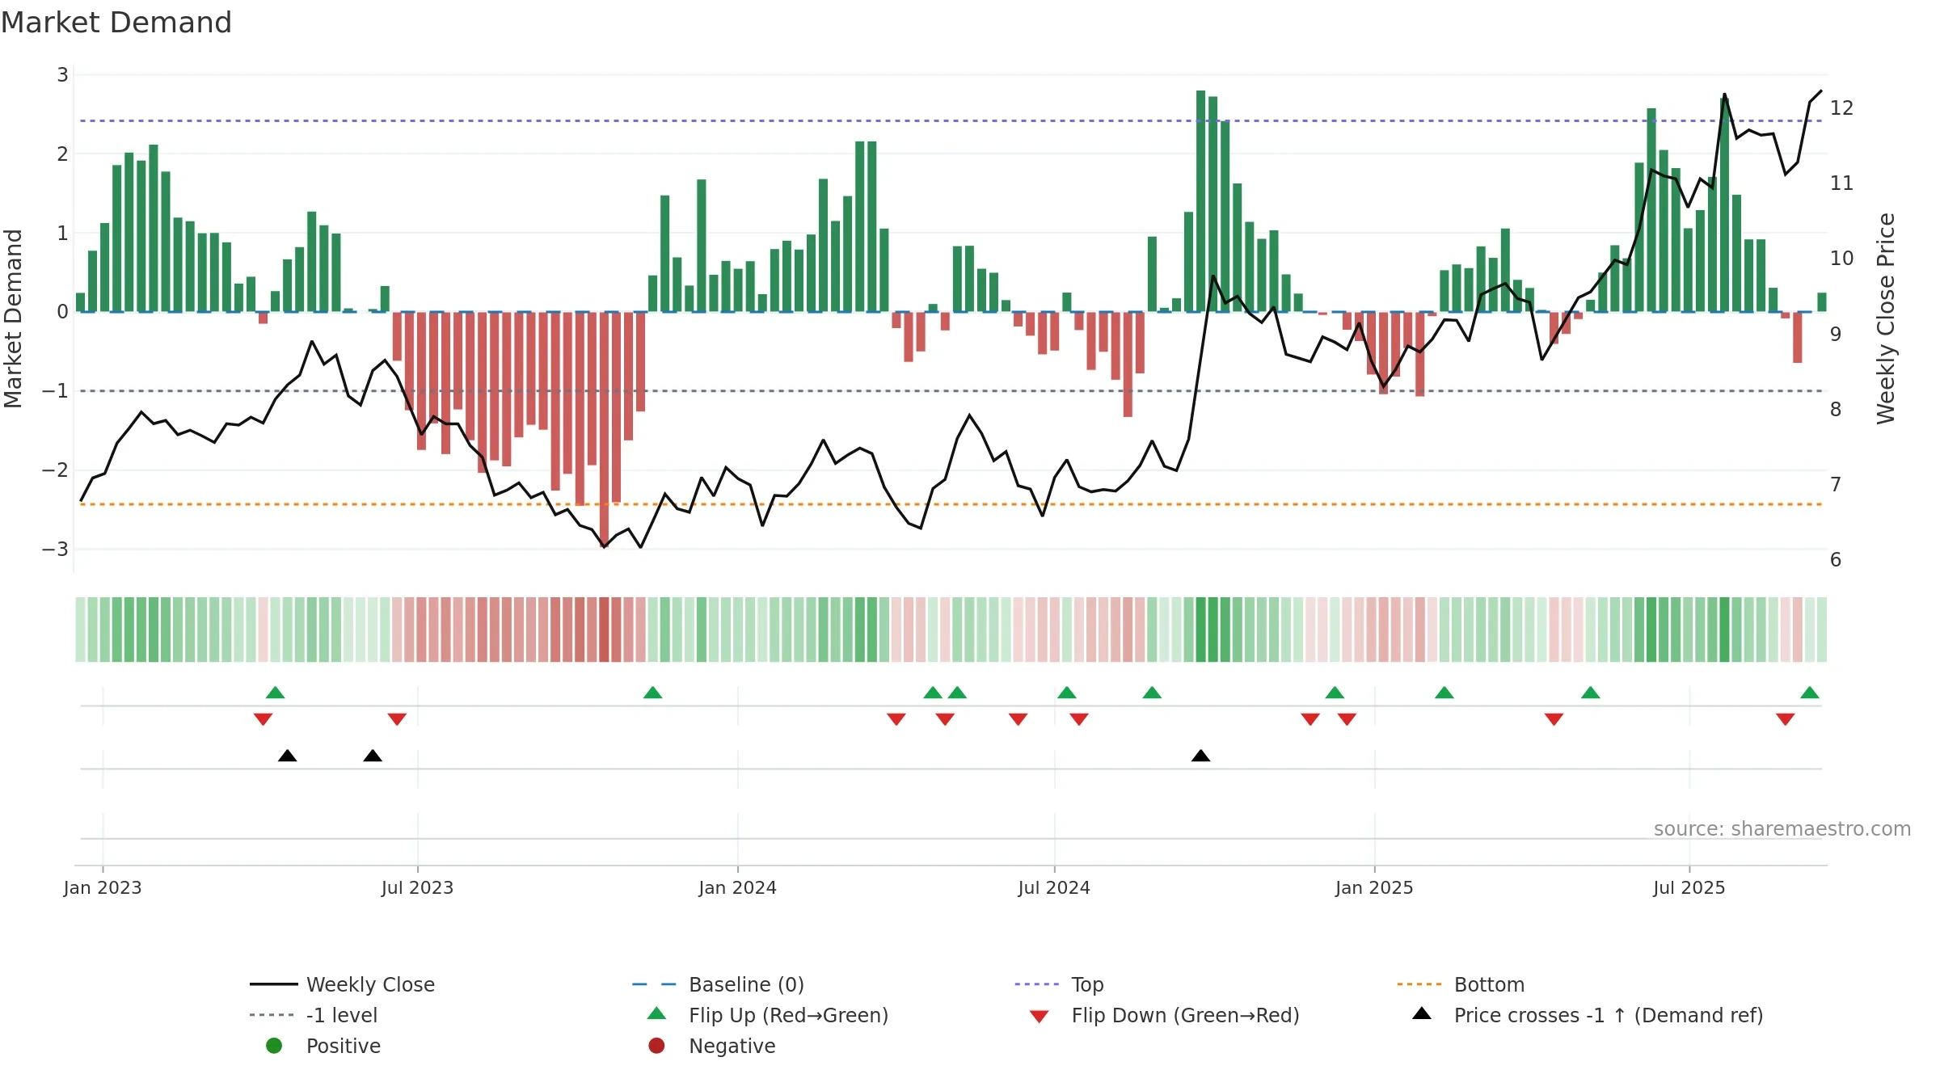This screenshot has height=1091, width=1940.
Task: Select the black price-cross triangle in September 2024
Action: [x=1201, y=756]
